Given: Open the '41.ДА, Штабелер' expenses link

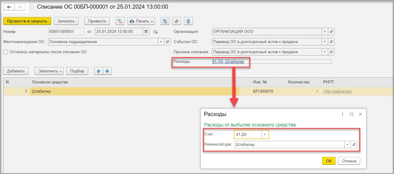Looking at the screenshot, I should pos(228,62).
